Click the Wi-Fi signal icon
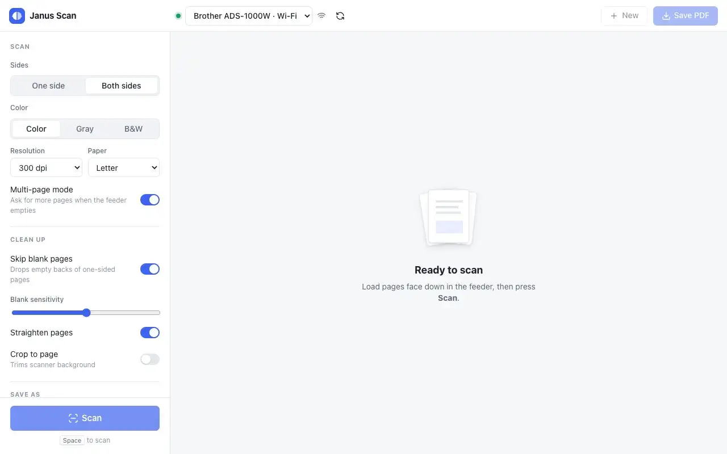727x454 pixels. tap(321, 16)
